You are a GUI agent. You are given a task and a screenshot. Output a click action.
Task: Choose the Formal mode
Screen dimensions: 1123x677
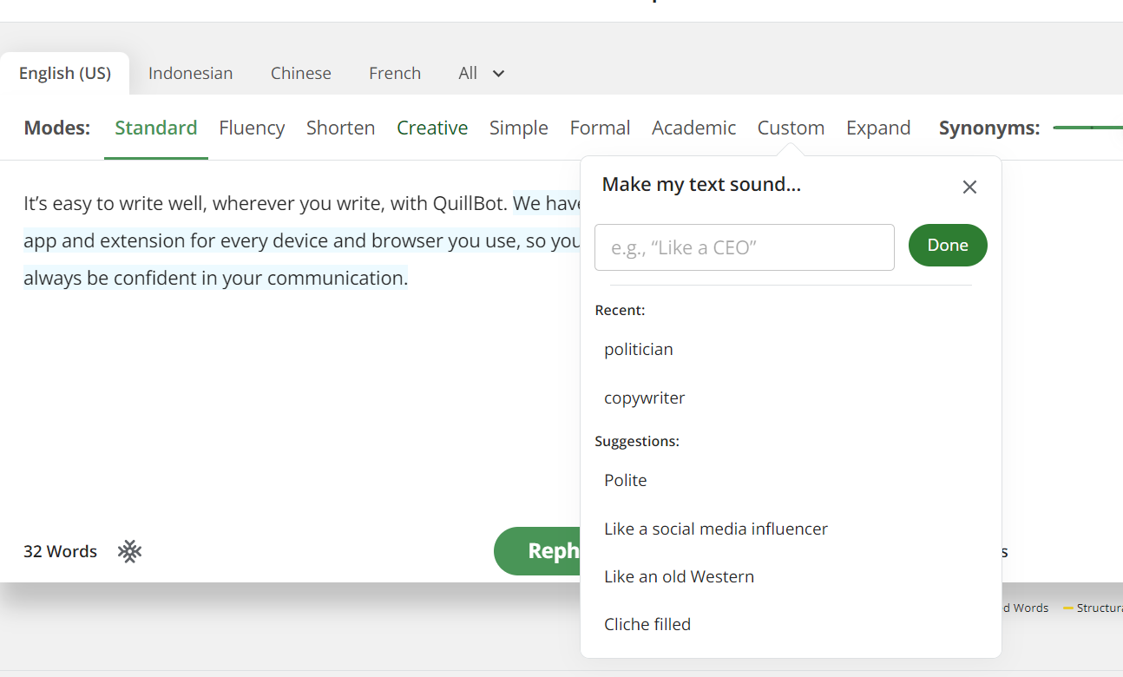(600, 128)
